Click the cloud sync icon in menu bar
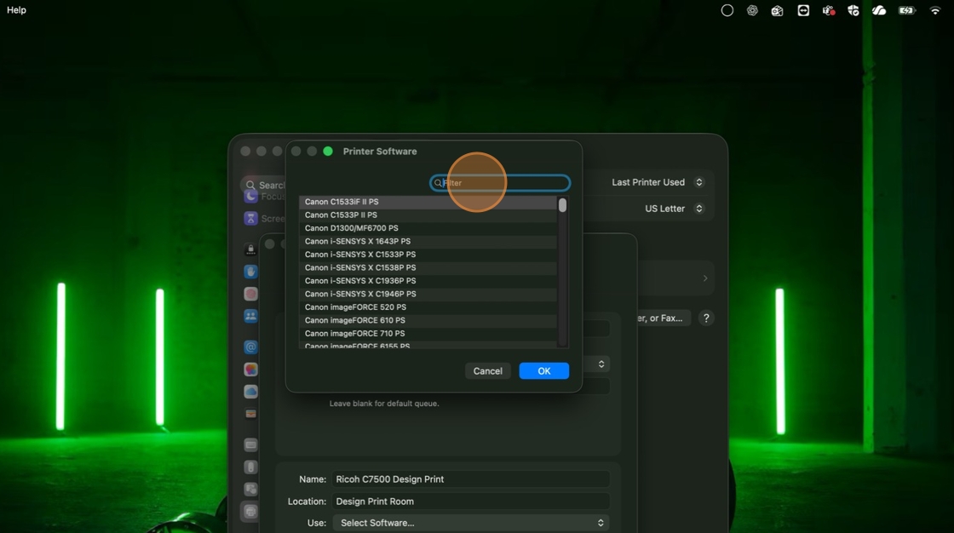 point(879,10)
